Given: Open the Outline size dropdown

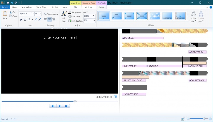Looking at the screenshot, I should tap(193, 17).
